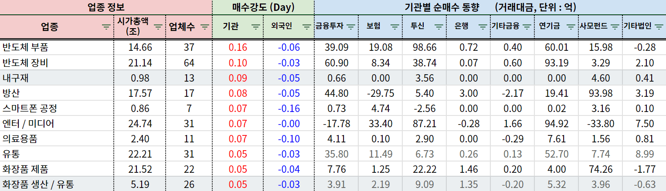Click the 엔터 / 미디어 sector cell
Screen dimensions: 666x191
coord(28,124)
